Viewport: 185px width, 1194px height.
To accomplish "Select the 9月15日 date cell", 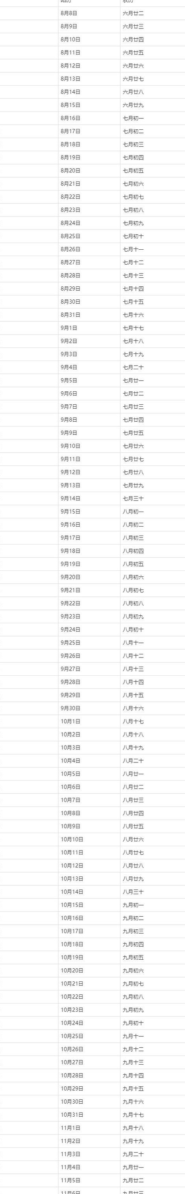I will (89, 511).
